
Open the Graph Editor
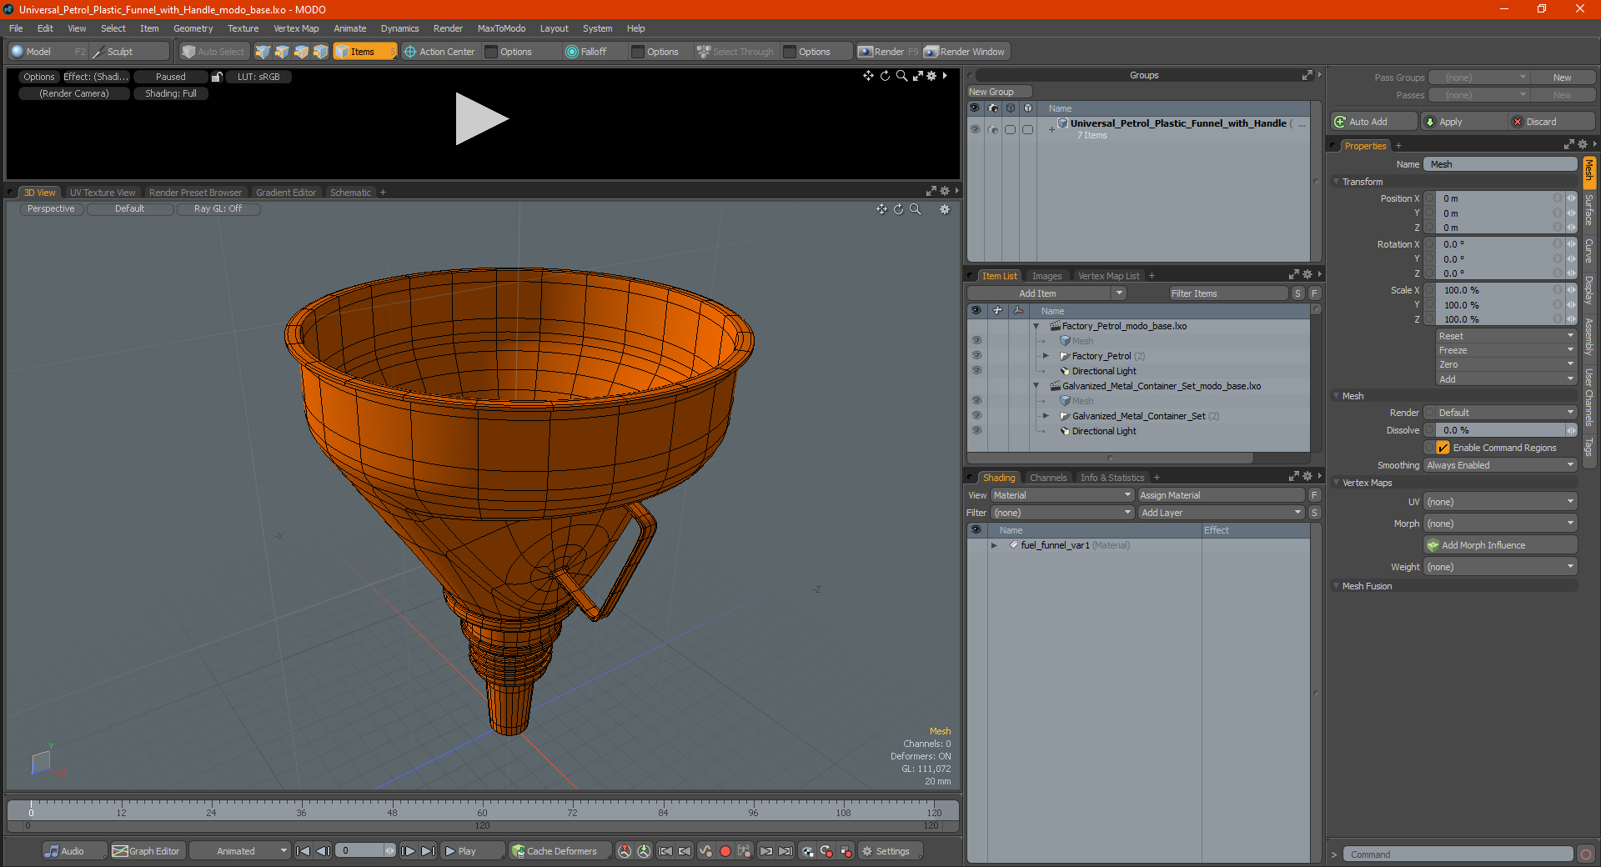(x=147, y=851)
